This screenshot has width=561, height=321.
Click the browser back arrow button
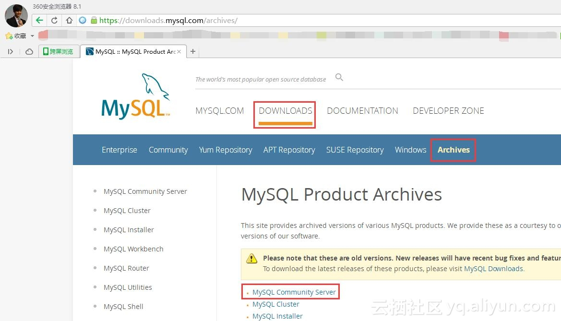[39, 21]
